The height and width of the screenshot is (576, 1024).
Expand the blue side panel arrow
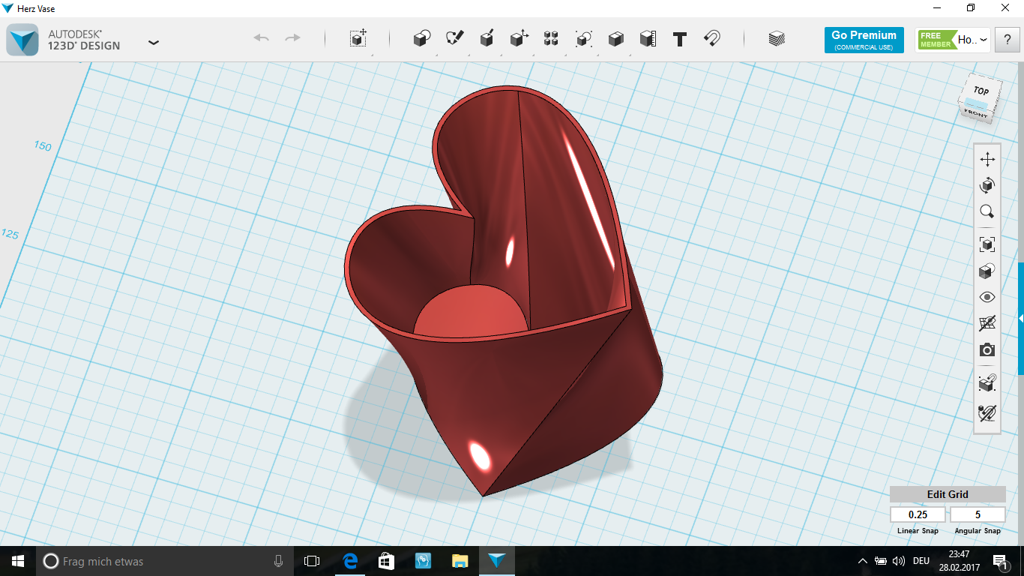(x=1021, y=319)
